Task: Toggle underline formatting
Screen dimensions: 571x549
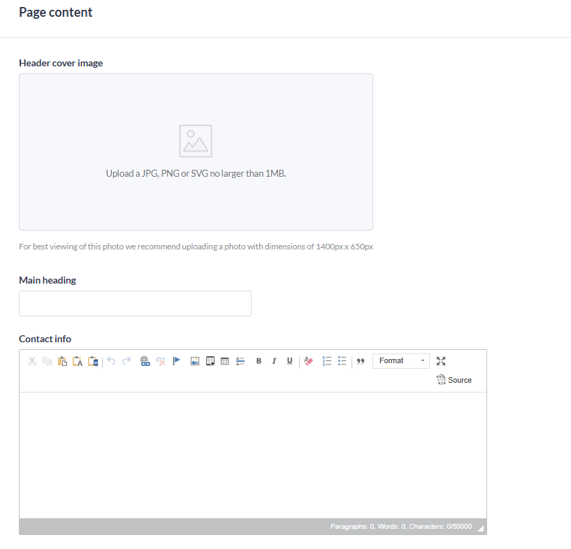Action: click(289, 361)
